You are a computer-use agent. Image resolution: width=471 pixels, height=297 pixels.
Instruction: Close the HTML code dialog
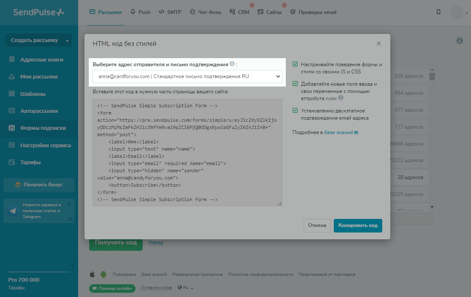click(379, 43)
